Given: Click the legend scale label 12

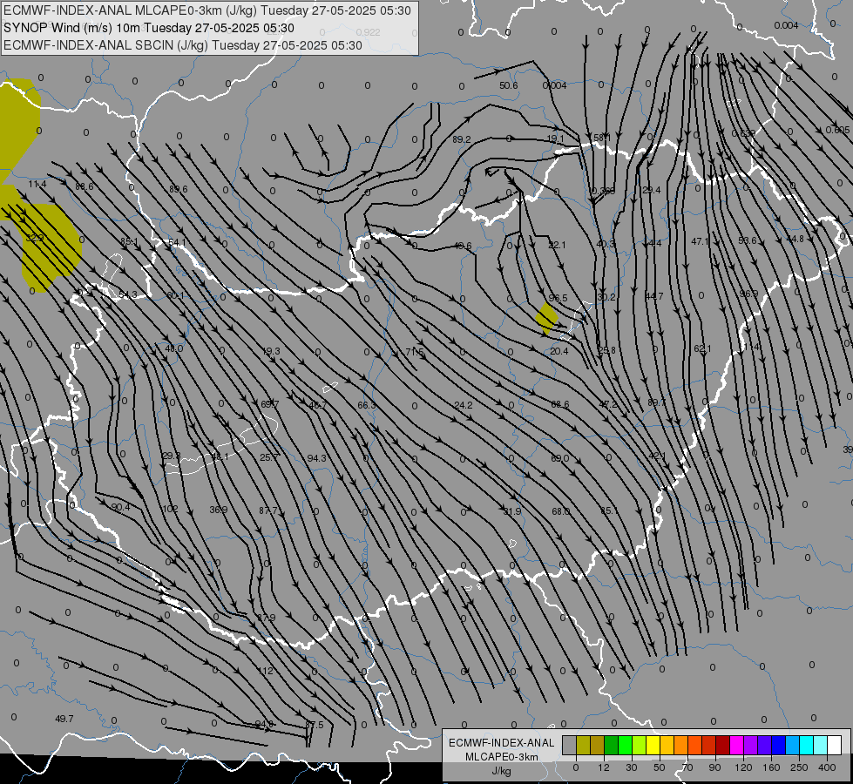Looking at the screenshot, I should click(603, 767).
